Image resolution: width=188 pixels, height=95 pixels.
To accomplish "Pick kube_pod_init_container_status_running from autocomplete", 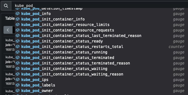I will click(x=100, y=52).
